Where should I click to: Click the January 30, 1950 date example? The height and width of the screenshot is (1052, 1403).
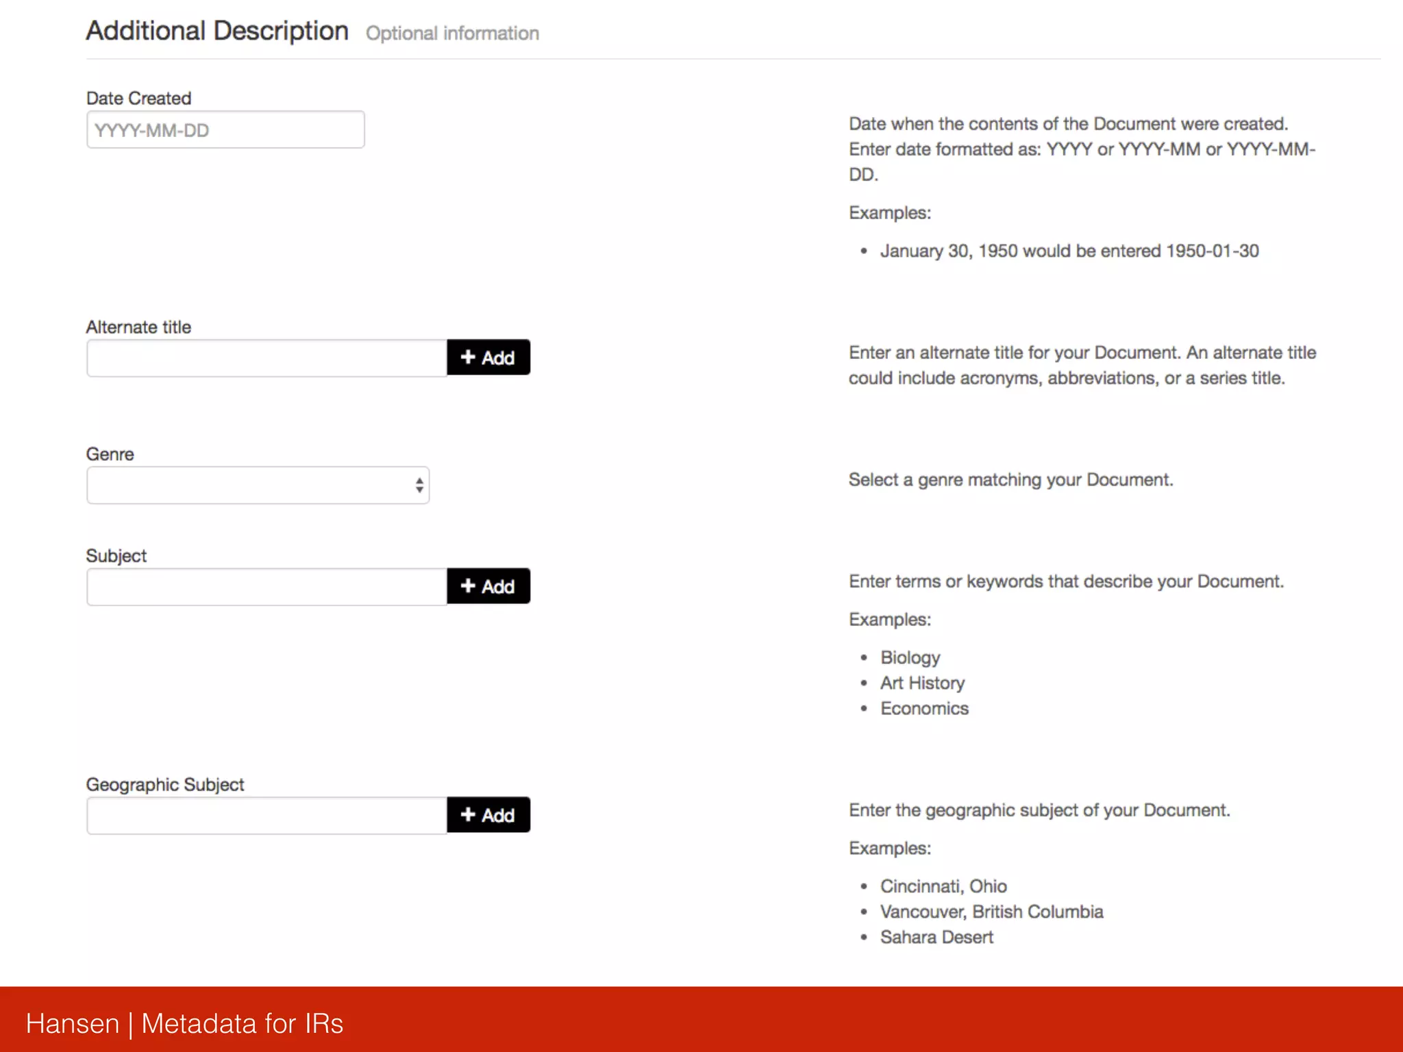point(1069,251)
